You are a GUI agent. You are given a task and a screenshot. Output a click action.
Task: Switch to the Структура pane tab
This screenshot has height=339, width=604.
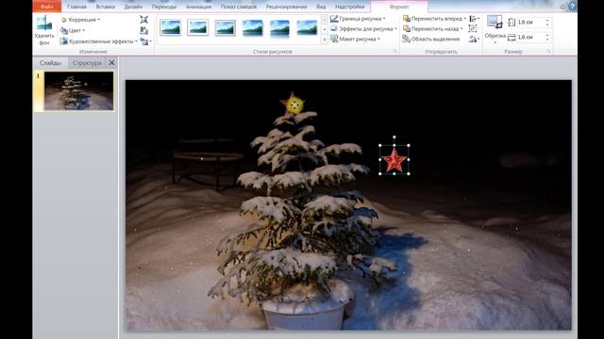pyautogui.click(x=87, y=63)
